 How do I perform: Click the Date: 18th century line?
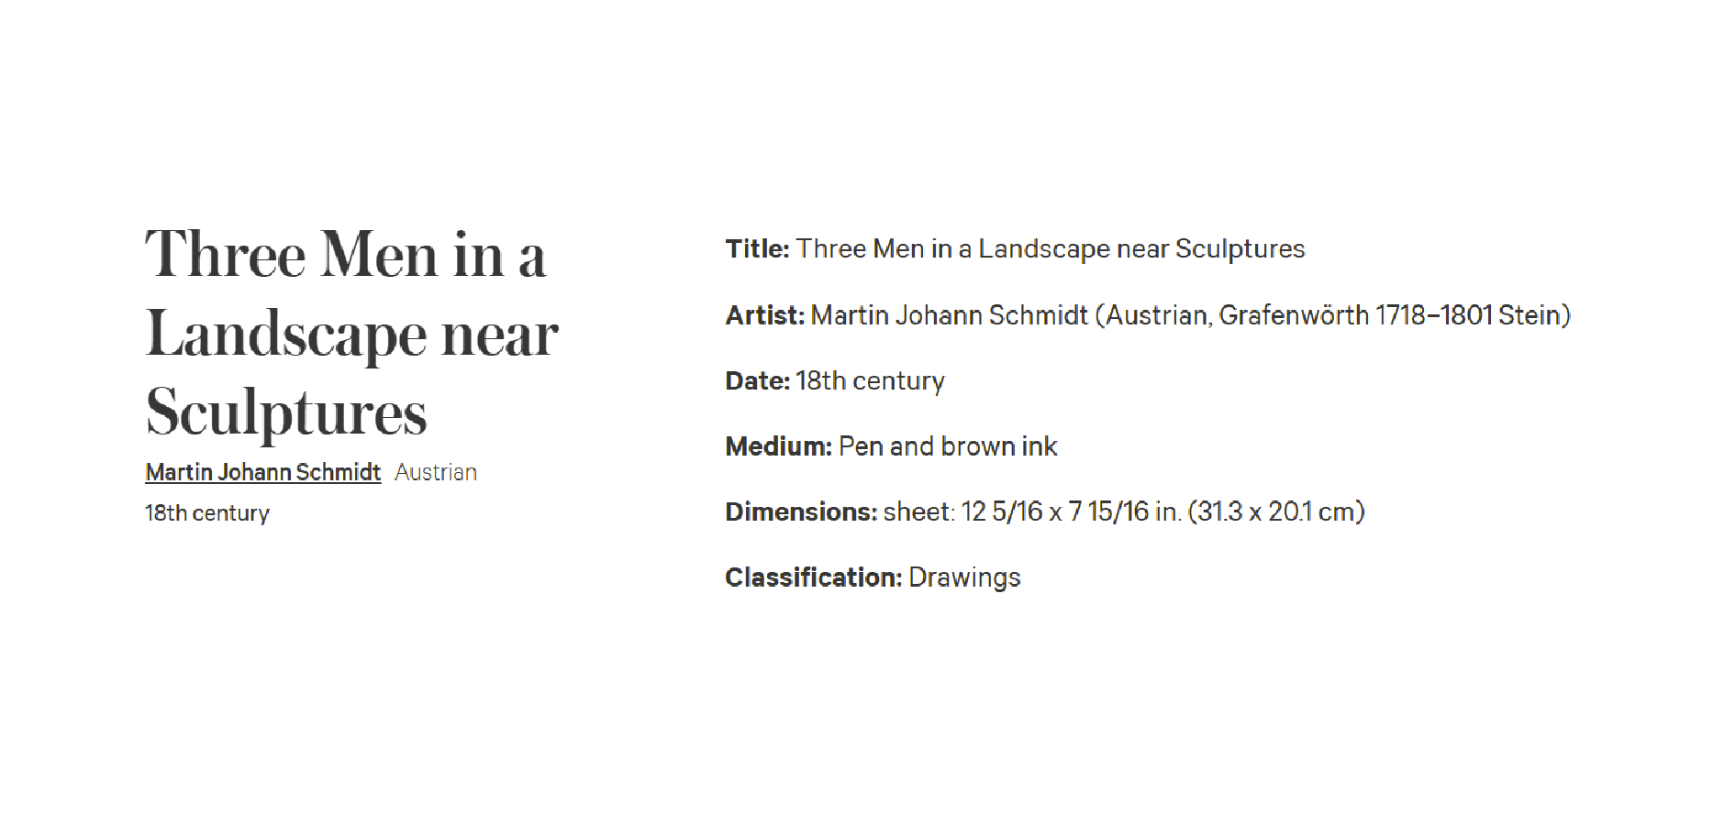pos(835,380)
